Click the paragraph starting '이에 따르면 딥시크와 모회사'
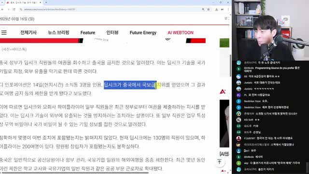 click(102, 116)
